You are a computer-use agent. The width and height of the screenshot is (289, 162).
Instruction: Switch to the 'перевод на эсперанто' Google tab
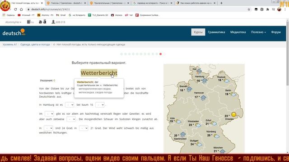[x=153, y=3]
